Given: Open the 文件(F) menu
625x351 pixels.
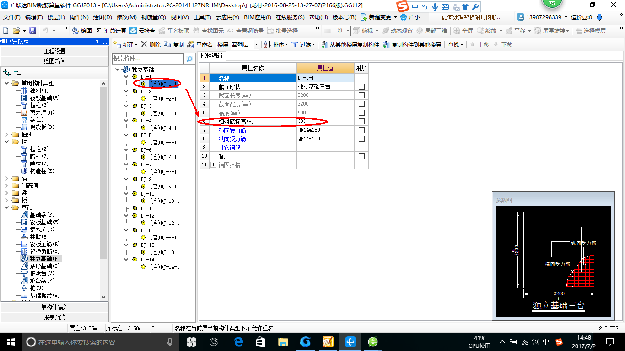Looking at the screenshot, I should pos(12,17).
